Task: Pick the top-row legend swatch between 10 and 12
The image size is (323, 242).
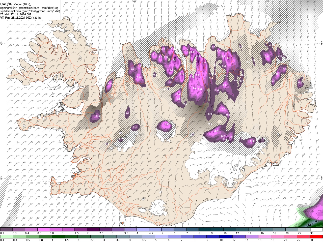Action: point(229,229)
